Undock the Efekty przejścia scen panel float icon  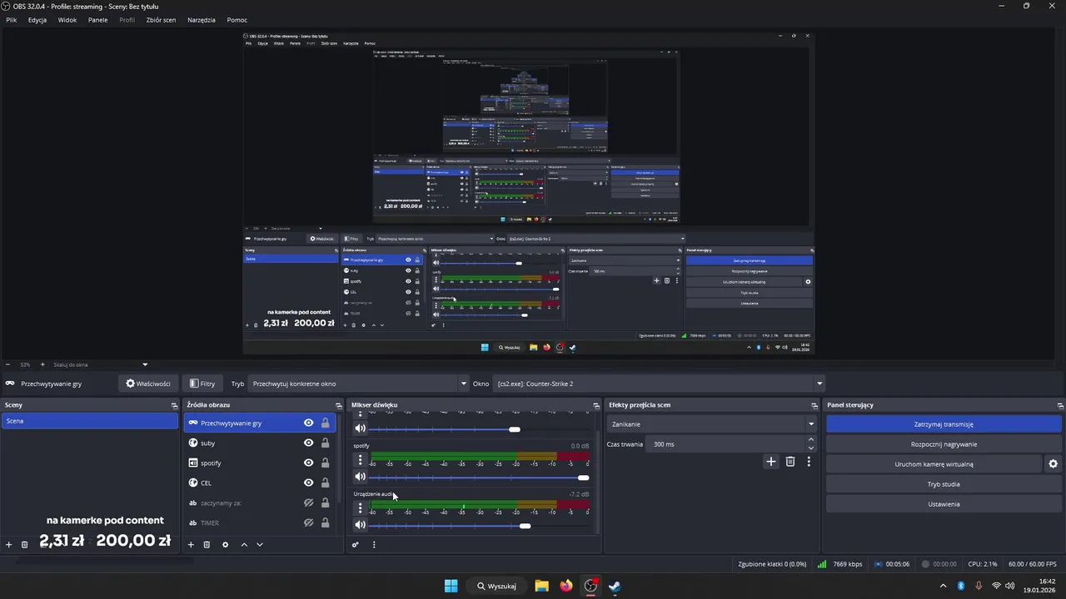coord(814,405)
